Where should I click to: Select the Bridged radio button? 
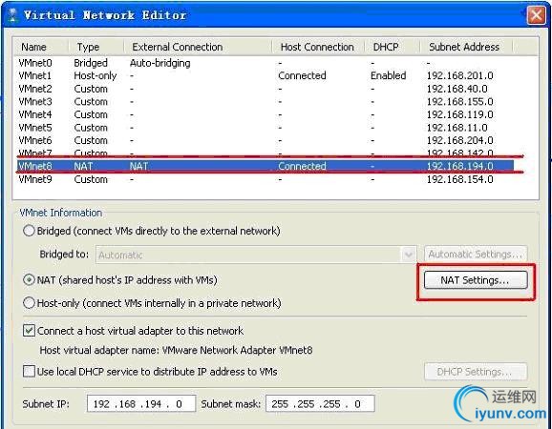coord(29,231)
